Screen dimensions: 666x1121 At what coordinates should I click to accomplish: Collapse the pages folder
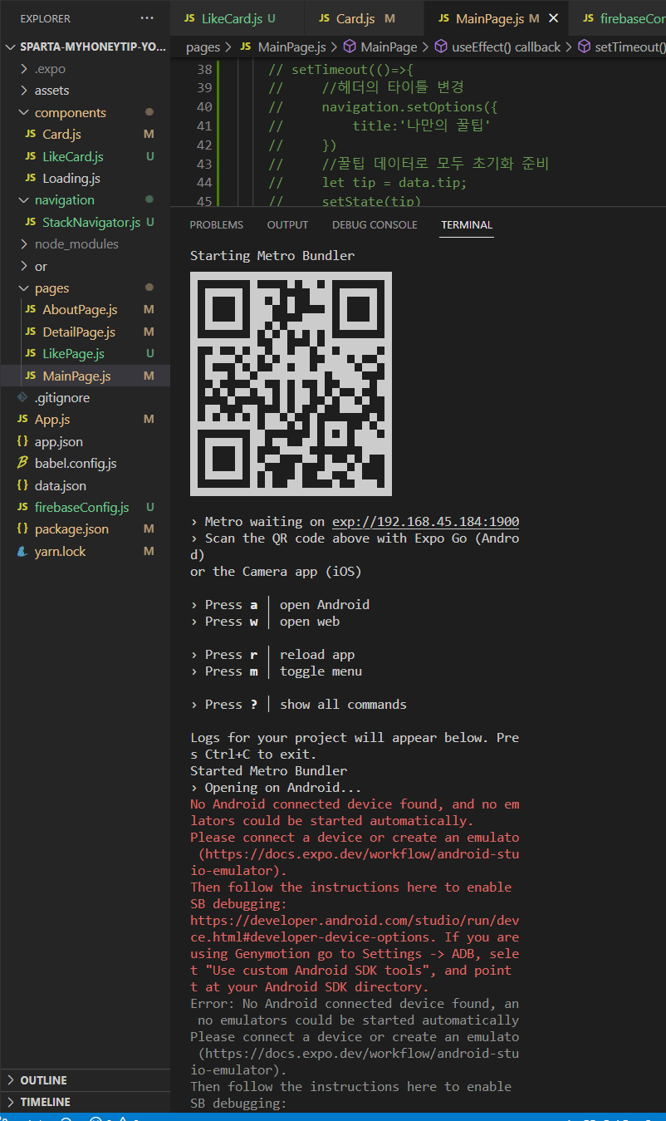85,288
